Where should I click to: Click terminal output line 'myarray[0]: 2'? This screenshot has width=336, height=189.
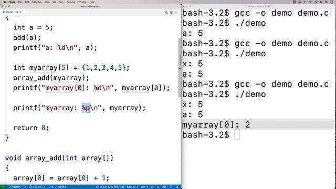(216, 125)
